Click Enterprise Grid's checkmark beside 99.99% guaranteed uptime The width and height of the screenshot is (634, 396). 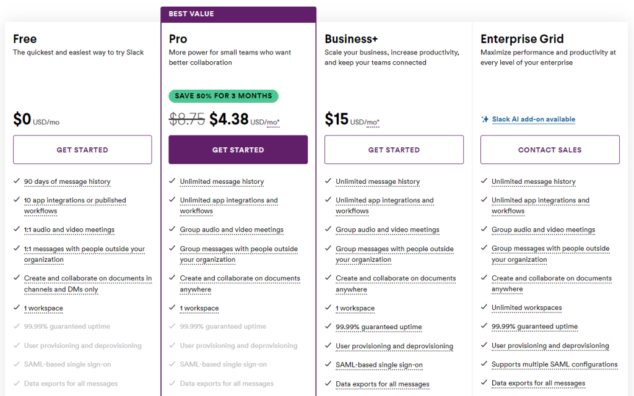(484, 327)
